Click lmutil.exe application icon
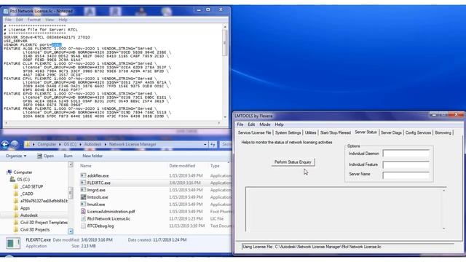This screenshot has width=466, height=262. pos(83,205)
